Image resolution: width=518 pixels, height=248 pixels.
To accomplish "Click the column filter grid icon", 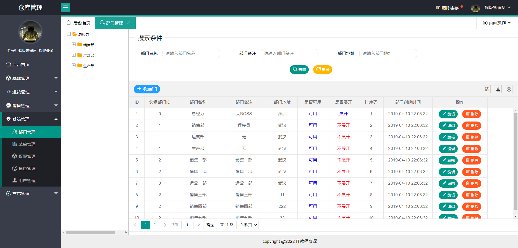I will [x=487, y=89].
